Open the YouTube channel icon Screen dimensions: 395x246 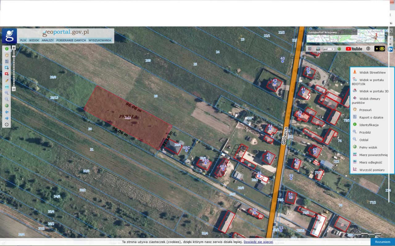(353, 49)
